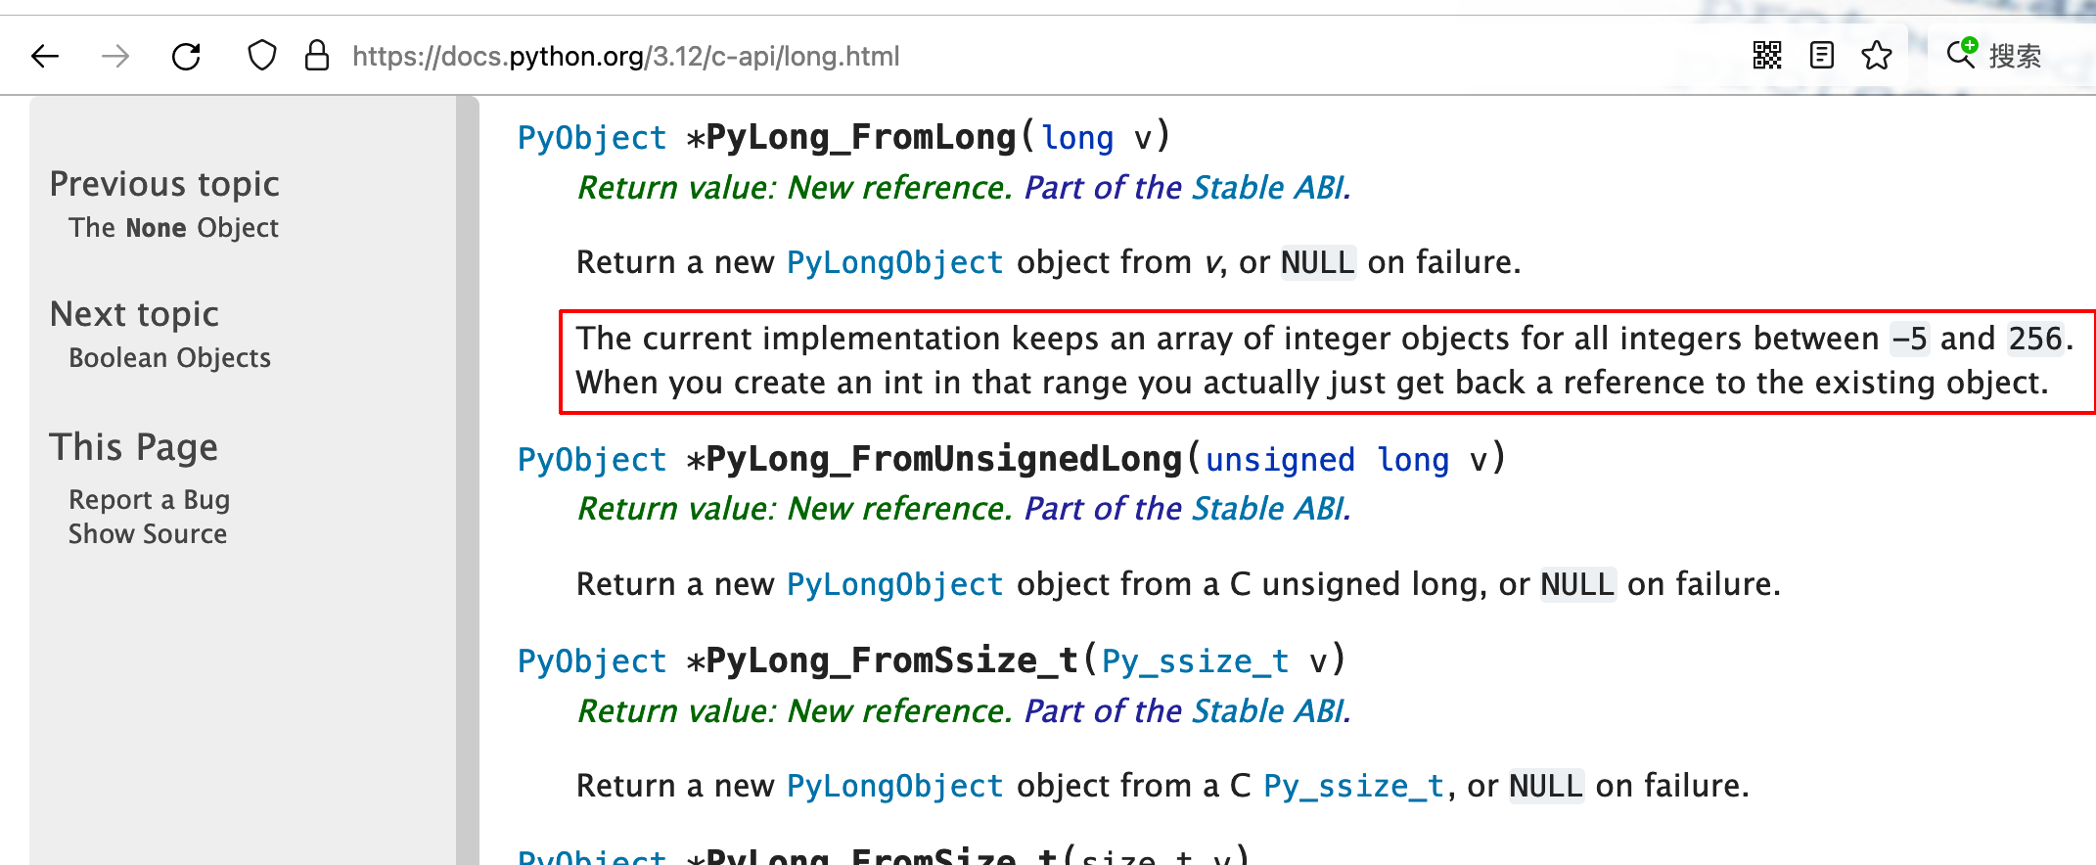Open the QR code icon in address bar
The image size is (2096, 865).
1767,56
